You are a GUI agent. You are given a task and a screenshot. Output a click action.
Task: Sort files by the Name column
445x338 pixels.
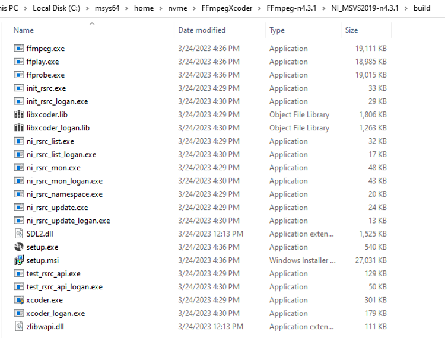24,30
